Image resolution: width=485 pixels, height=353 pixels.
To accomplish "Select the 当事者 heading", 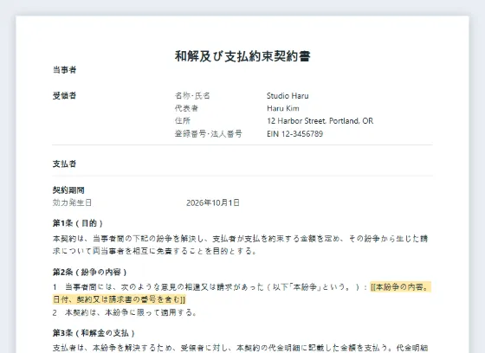I will point(64,70).
